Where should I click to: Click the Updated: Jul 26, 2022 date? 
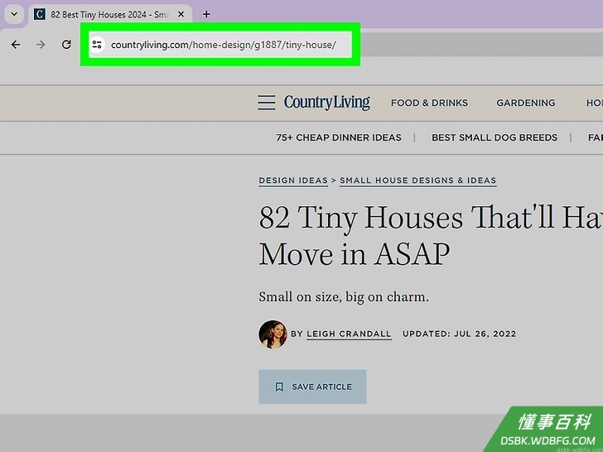tap(459, 334)
